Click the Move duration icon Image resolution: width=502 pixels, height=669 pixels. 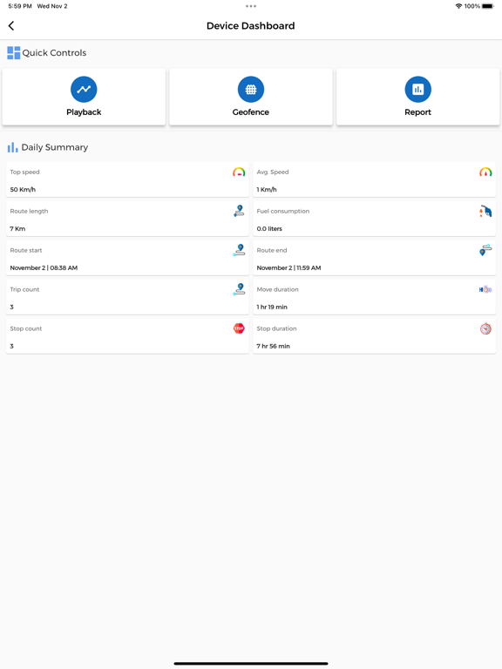pyautogui.click(x=485, y=290)
